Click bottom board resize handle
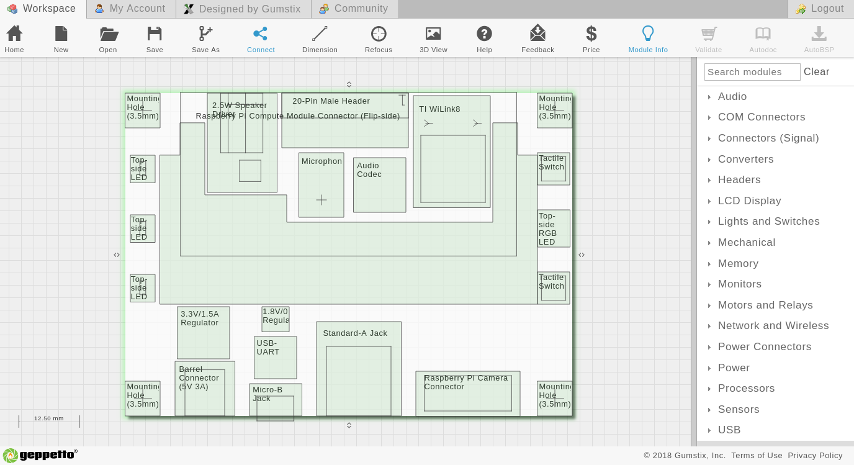Image resolution: width=854 pixels, height=465 pixels. pyautogui.click(x=349, y=425)
